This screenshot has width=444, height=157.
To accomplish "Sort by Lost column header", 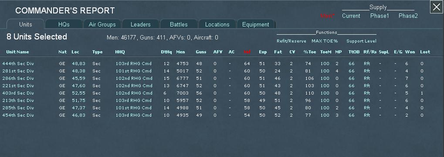I will pos(425,52).
